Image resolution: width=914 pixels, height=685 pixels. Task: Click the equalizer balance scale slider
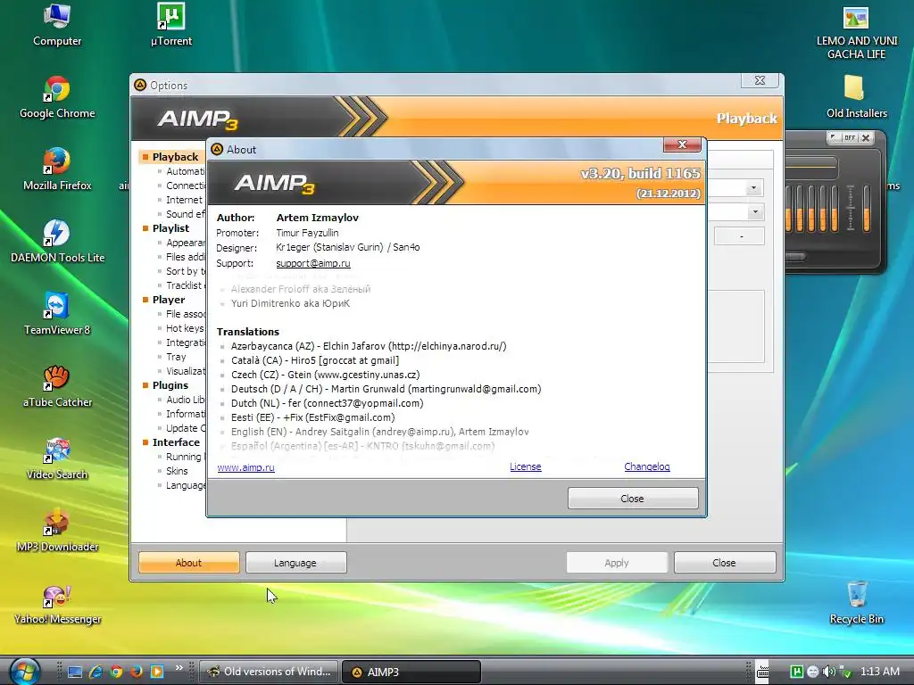pyautogui.click(x=851, y=209)
